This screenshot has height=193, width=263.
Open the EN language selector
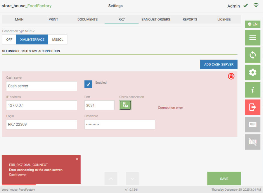[252, 24]
